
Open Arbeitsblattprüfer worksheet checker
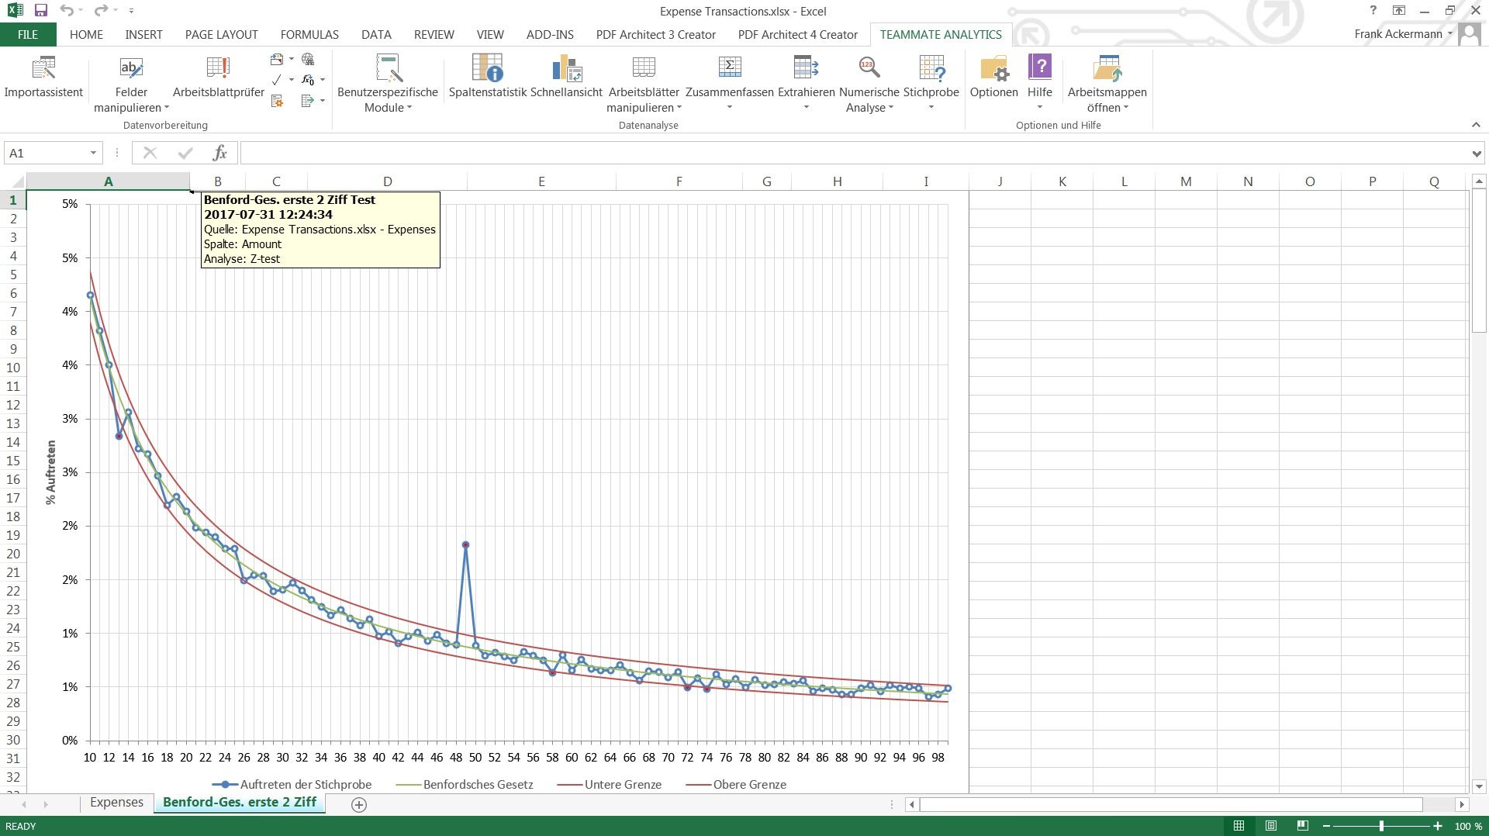coord(219,77)
